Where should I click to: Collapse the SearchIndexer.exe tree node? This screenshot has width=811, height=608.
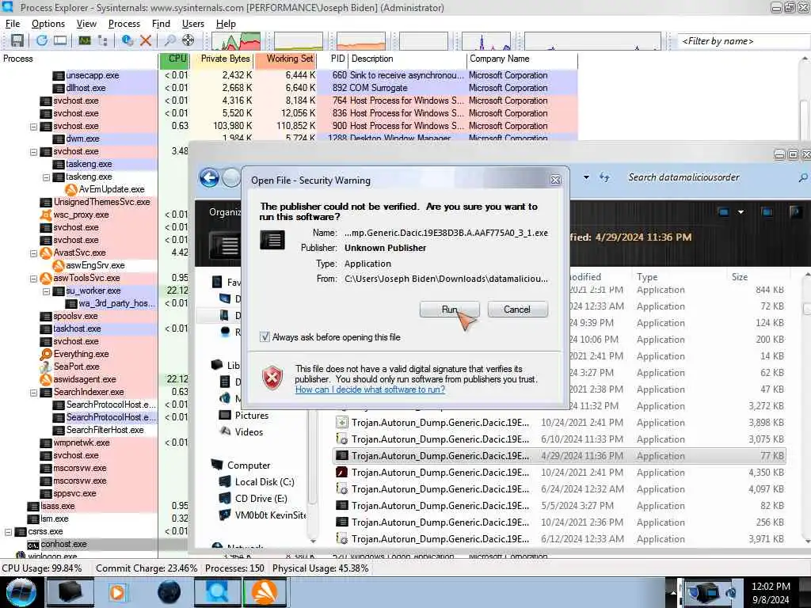point(33,393)
